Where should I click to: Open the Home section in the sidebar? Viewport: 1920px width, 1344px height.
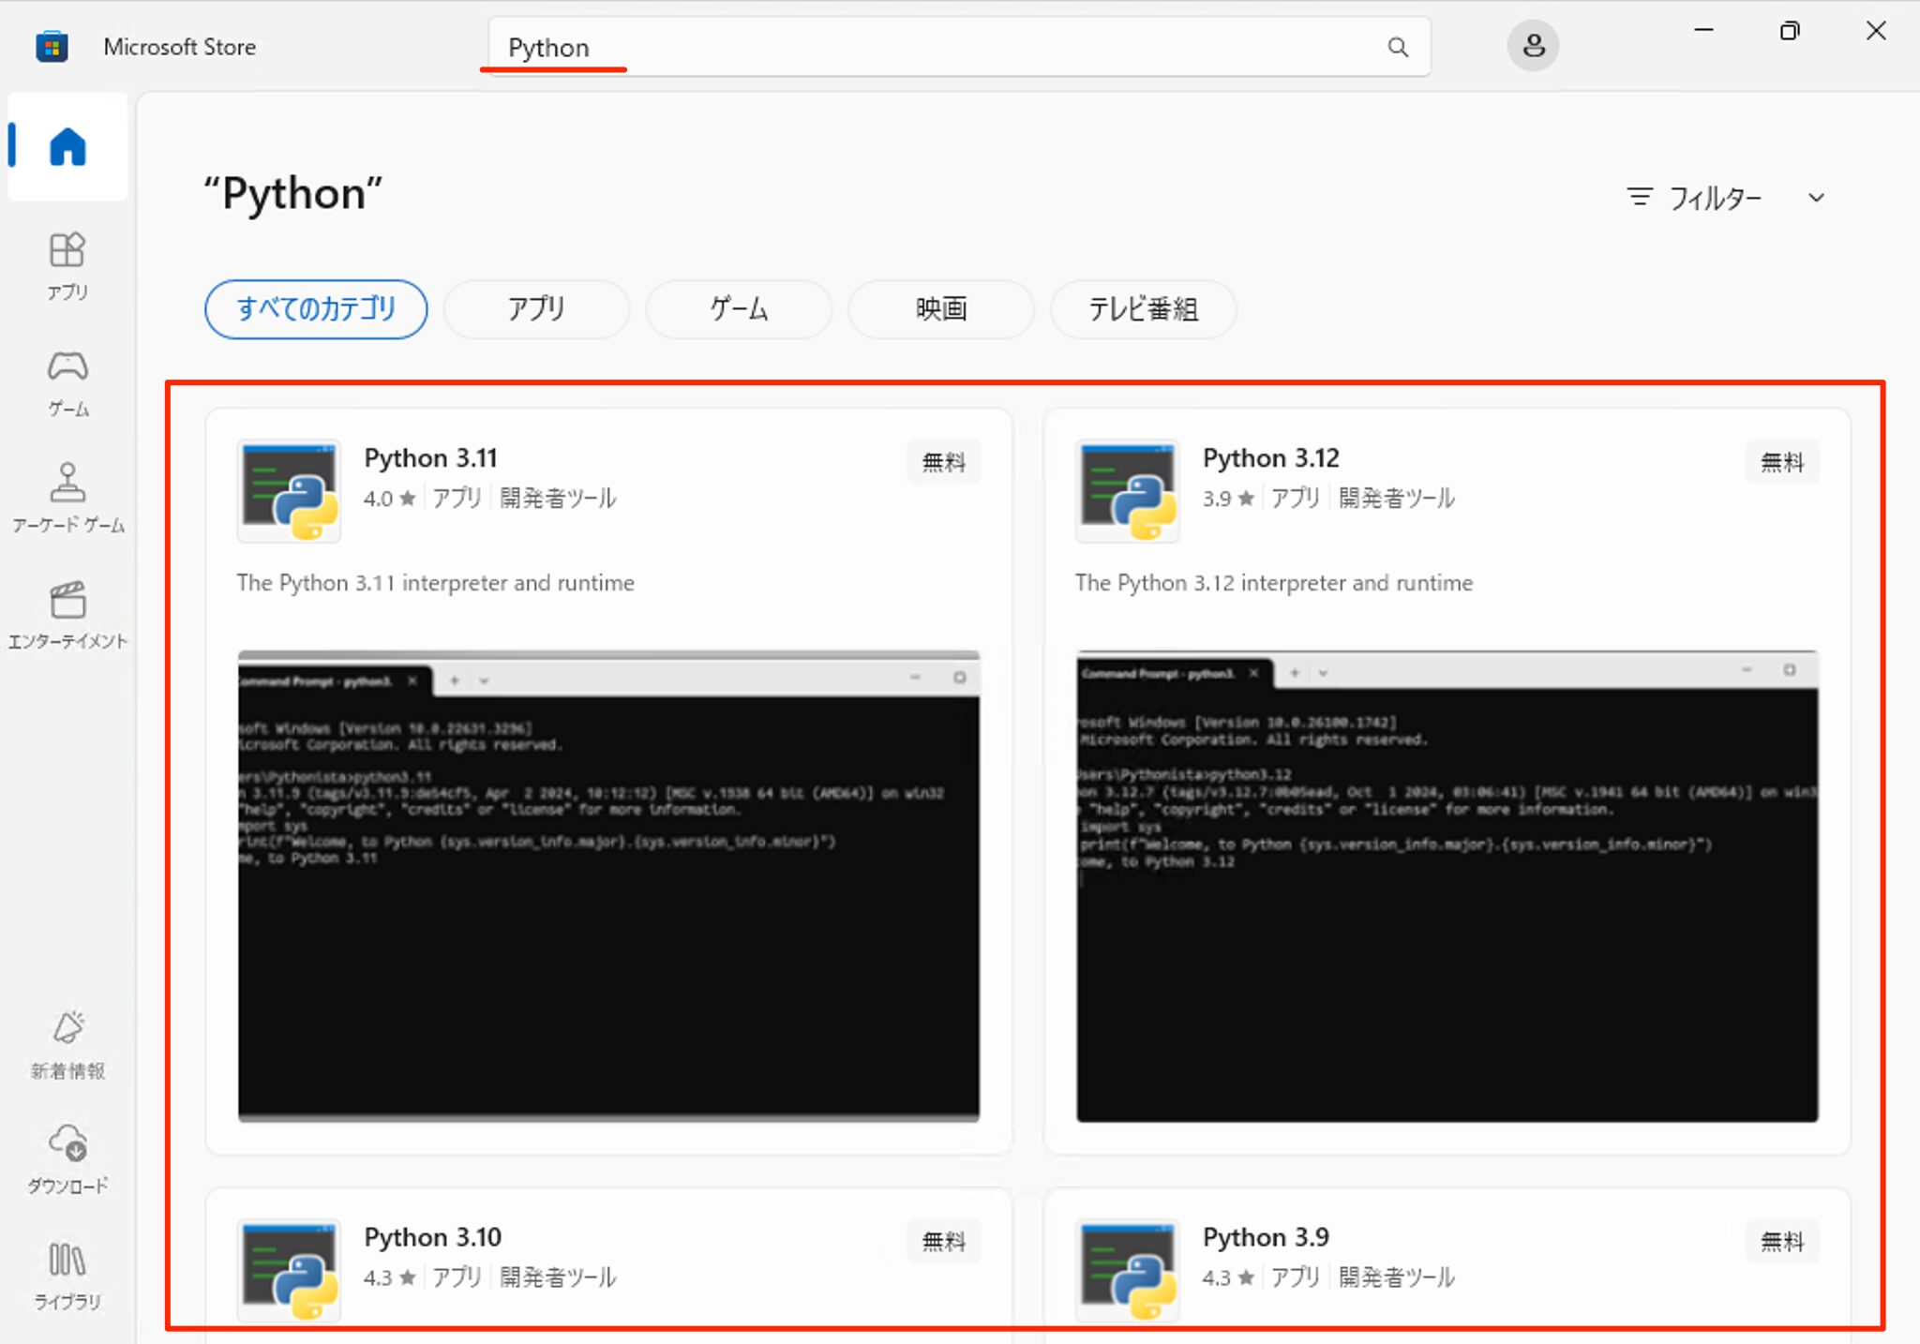67,145
